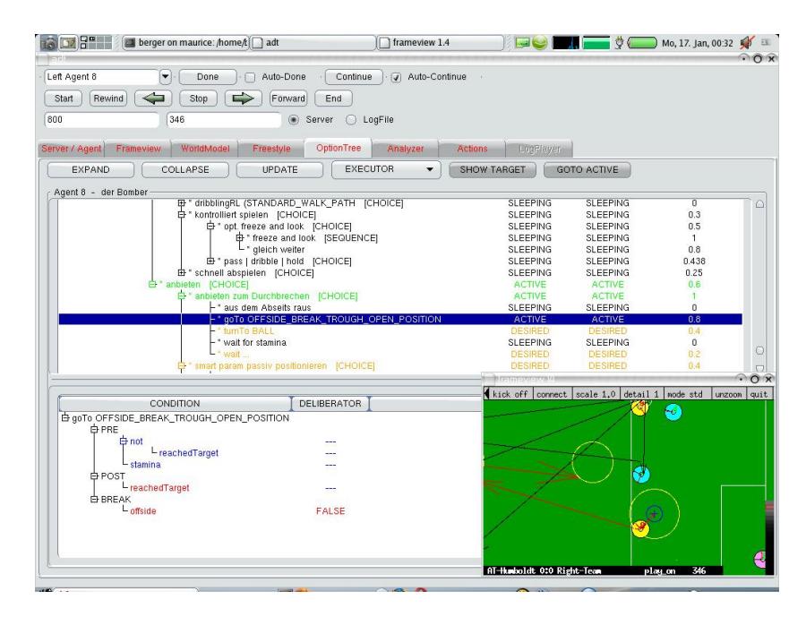This screenshot has height=617, width=806.
Task: Disable the Auto-Continue checkbox
Action: [396, 77]
